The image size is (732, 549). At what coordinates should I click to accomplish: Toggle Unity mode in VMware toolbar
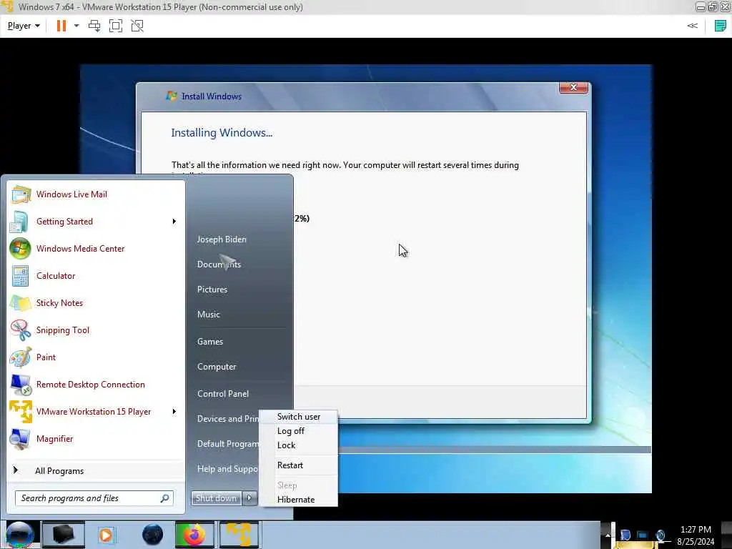point(137,26)
